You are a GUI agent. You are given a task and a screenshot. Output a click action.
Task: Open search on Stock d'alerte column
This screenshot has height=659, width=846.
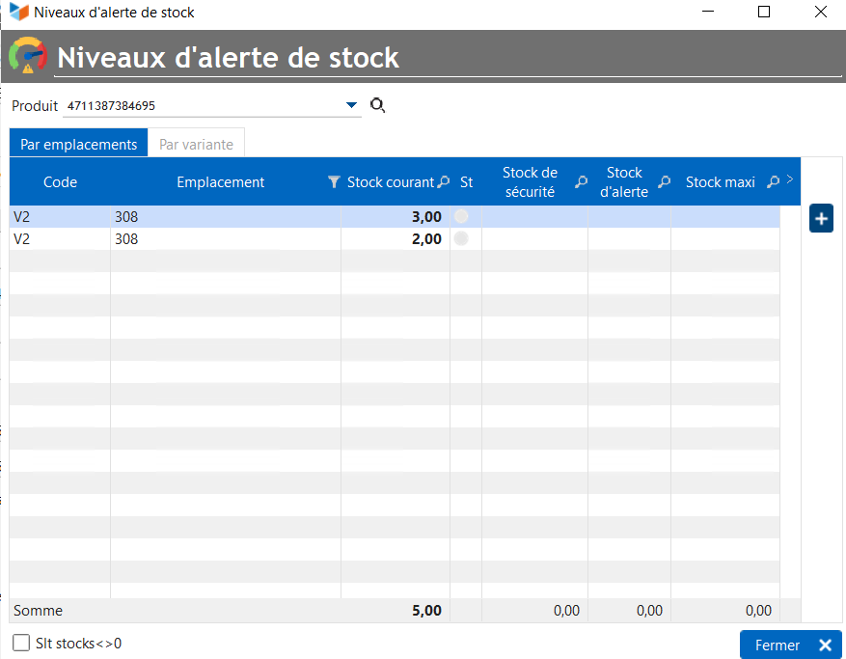click(665, 181)
